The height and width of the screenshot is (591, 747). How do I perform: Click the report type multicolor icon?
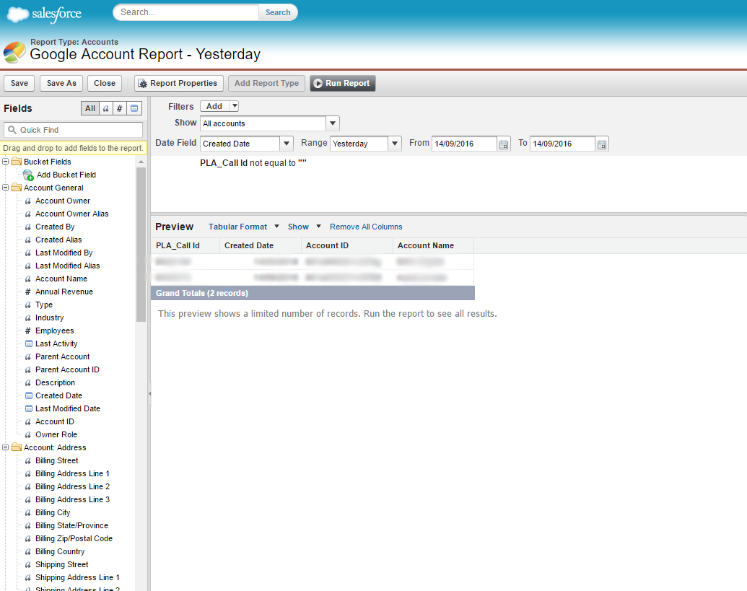pos(14,52)
